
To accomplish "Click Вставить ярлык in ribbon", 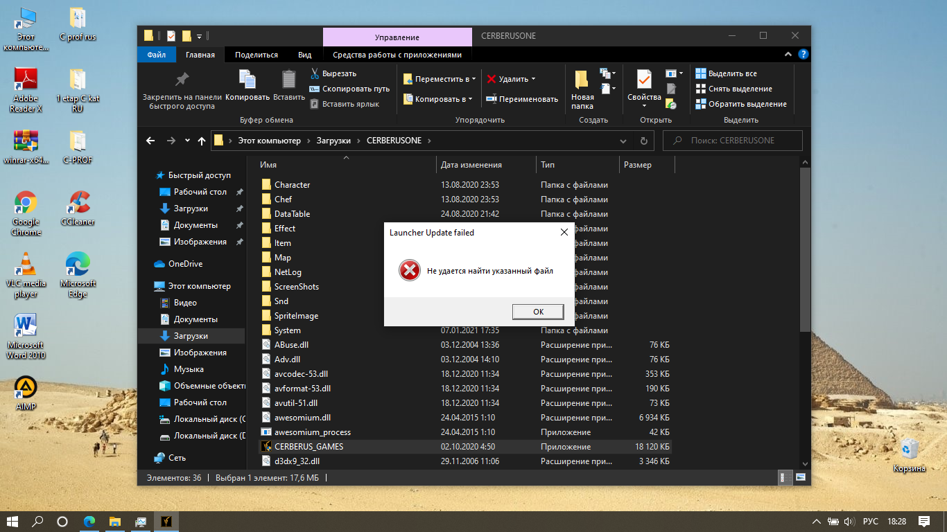I will [x=345, y=104].
